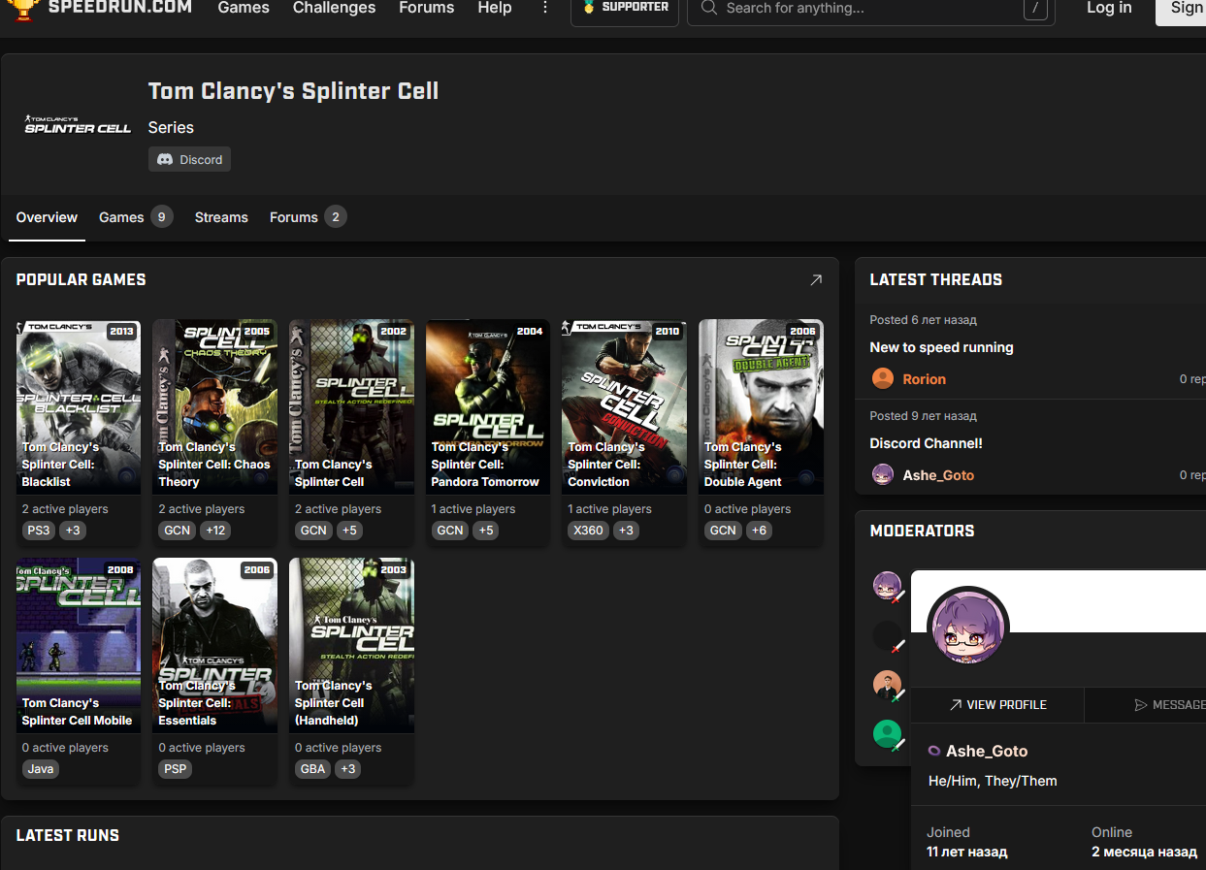This screenshot has height=870, width=1206.
Task: Click the Supporter pineapple button
Action: (x=625, y=9)
